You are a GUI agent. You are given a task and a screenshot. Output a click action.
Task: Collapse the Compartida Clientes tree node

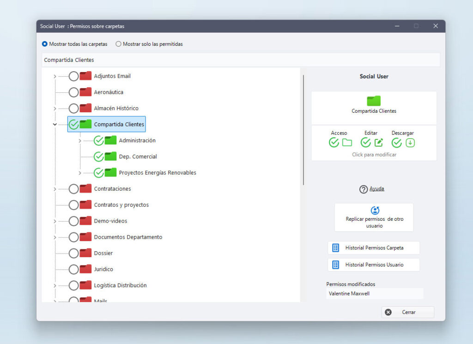pos(55,124)
